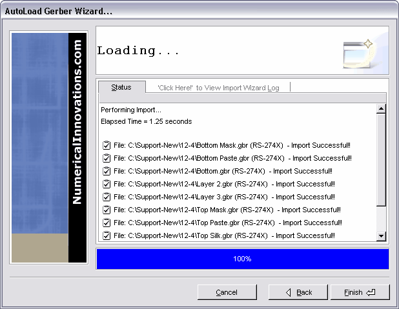Click the AutoLoad Gerber Wizard title bar
Image resolution: width=399 pixels, height=309 pixels.
[x=200, y=11]
